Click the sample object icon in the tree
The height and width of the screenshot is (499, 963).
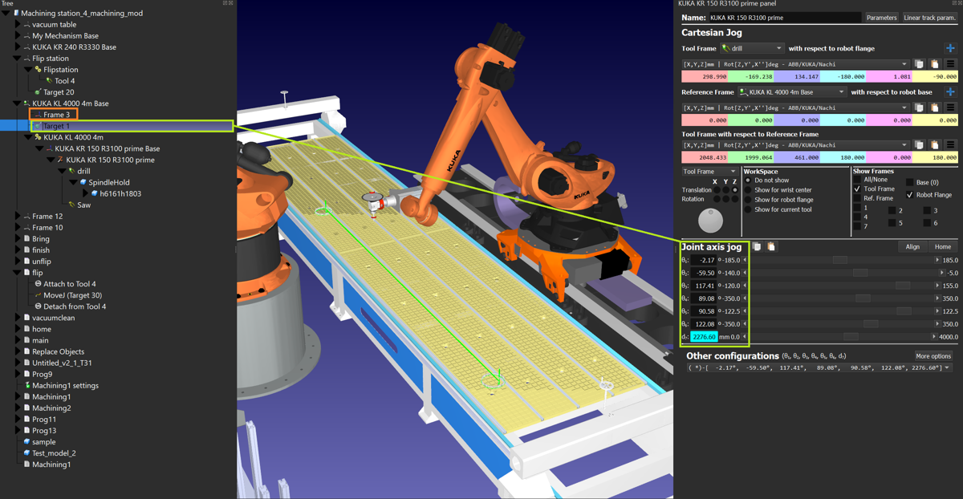point(26,442)
